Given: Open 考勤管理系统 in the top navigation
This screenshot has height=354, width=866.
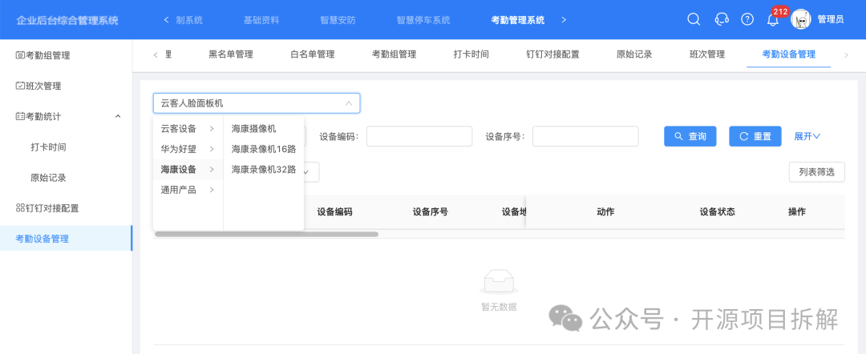Looking at the screenshot, I should click(517, 20).
